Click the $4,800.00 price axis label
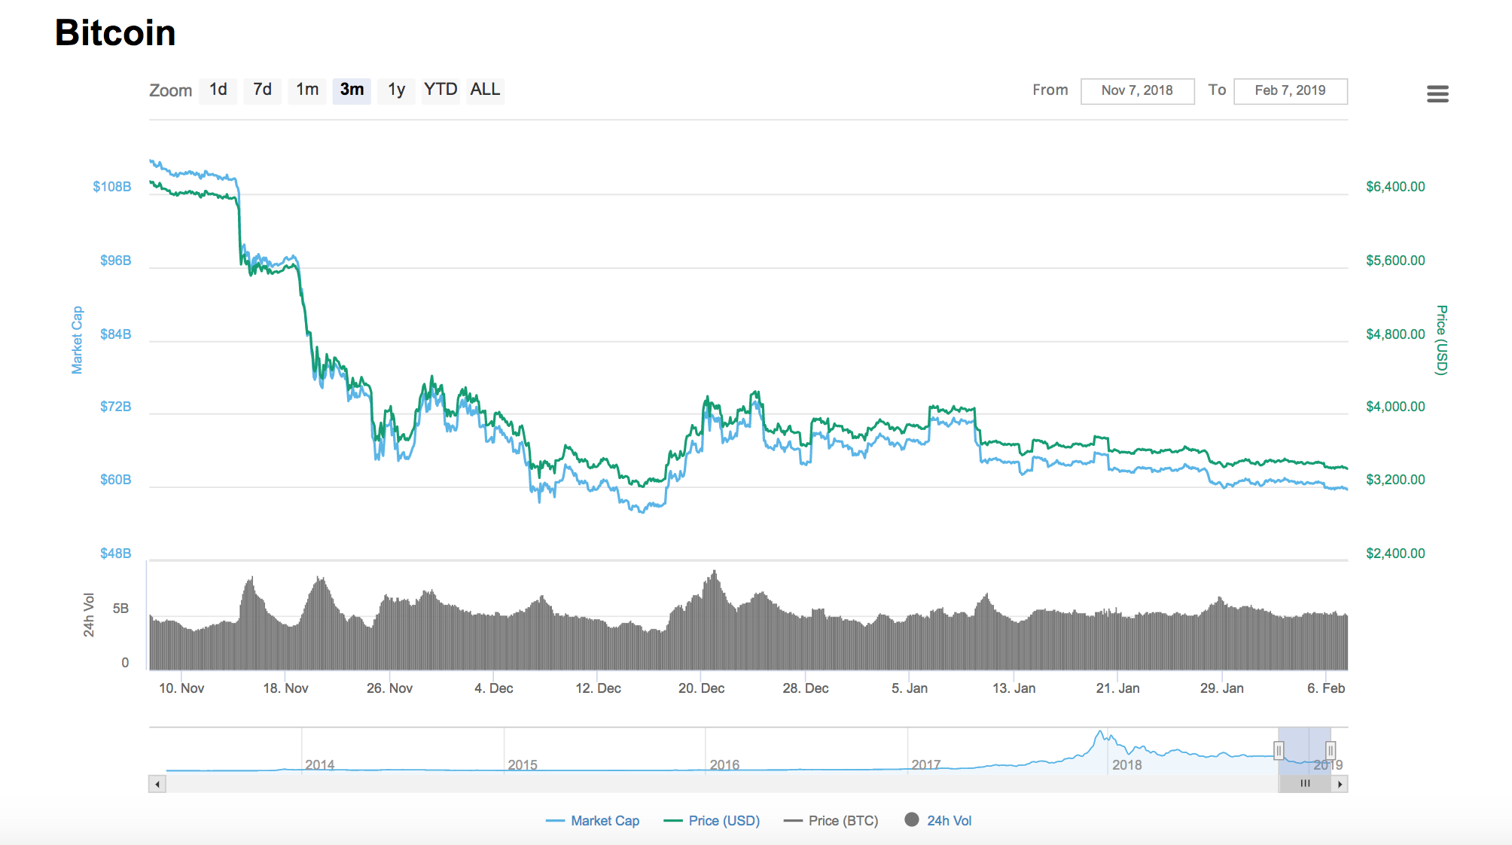Viewport: 1512px width, 845px height. pyautogui.click(x=1395, y=334)
